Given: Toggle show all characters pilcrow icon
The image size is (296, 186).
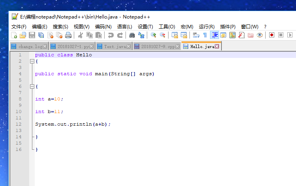Looking at the screenshot, I should coord(205,35).
